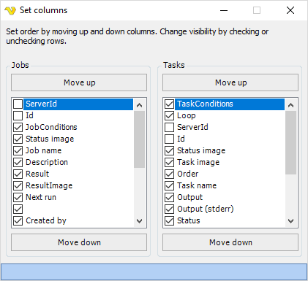Image resolution: width=308 pixels, height=281 pixels.
Task: Click the Tasks list scrollbar thumb
Action: pyautogui.click(x=290, y=142)
